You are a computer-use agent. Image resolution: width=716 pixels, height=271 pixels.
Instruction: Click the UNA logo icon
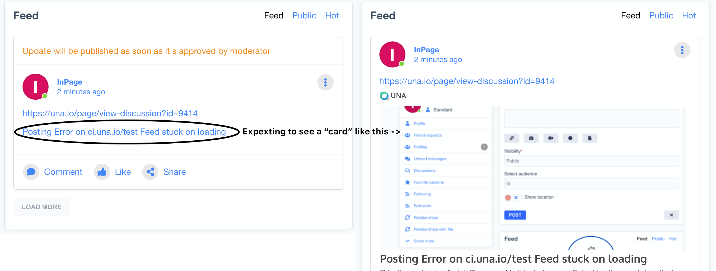click(x=384, y=96)
